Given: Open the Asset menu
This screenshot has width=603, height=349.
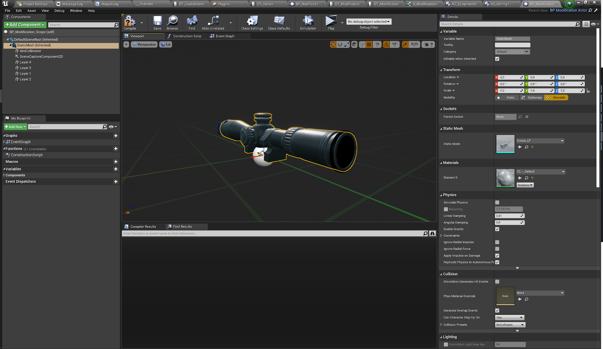Looking at the screenshot, I should [x=32, y=11].
